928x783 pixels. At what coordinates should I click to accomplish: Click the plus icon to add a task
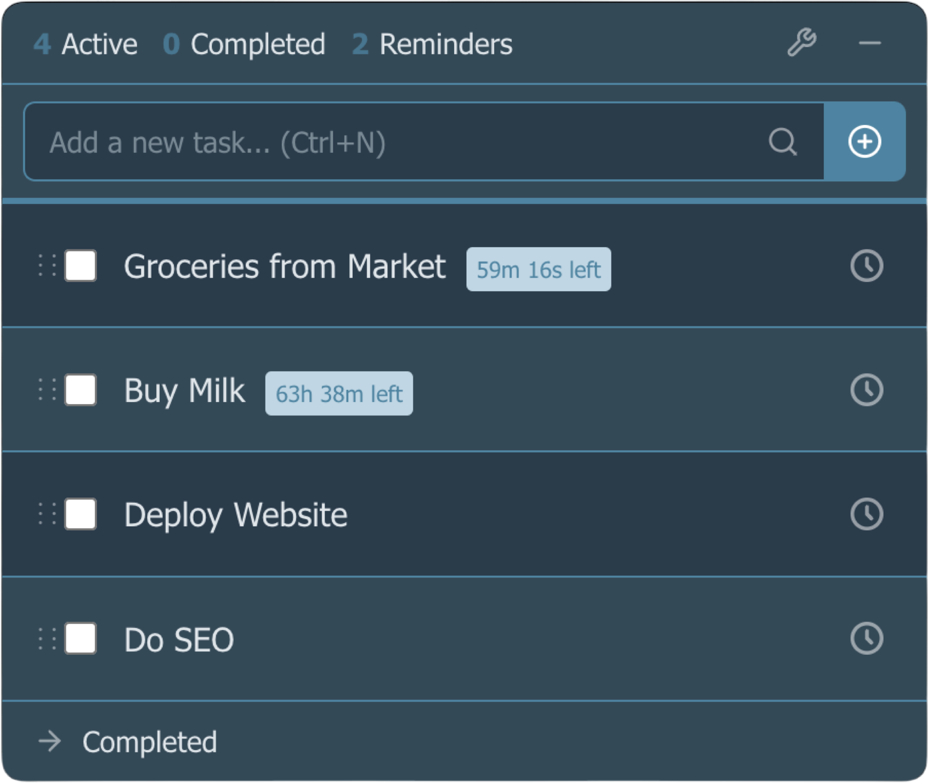(x=864, y=141)
